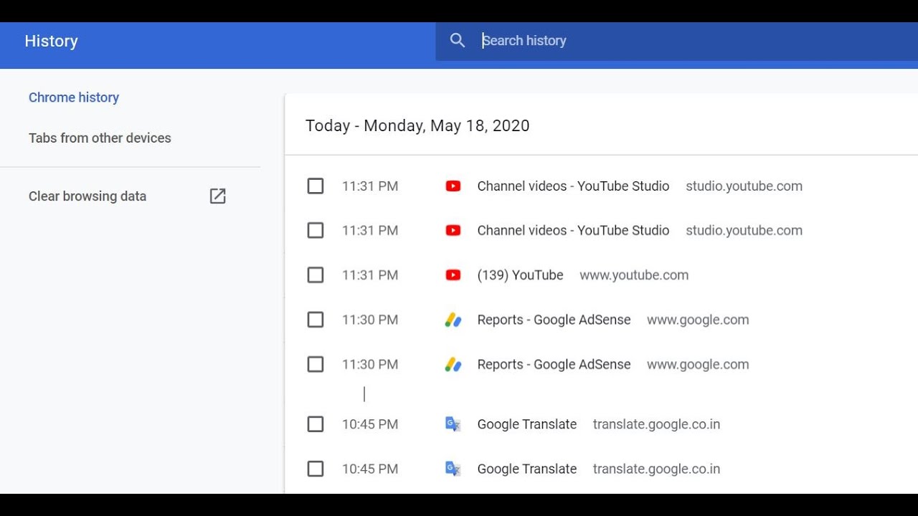Click the 11:30 PM time of the first Reports row
The image size is (918, 516).
point(370,320)
